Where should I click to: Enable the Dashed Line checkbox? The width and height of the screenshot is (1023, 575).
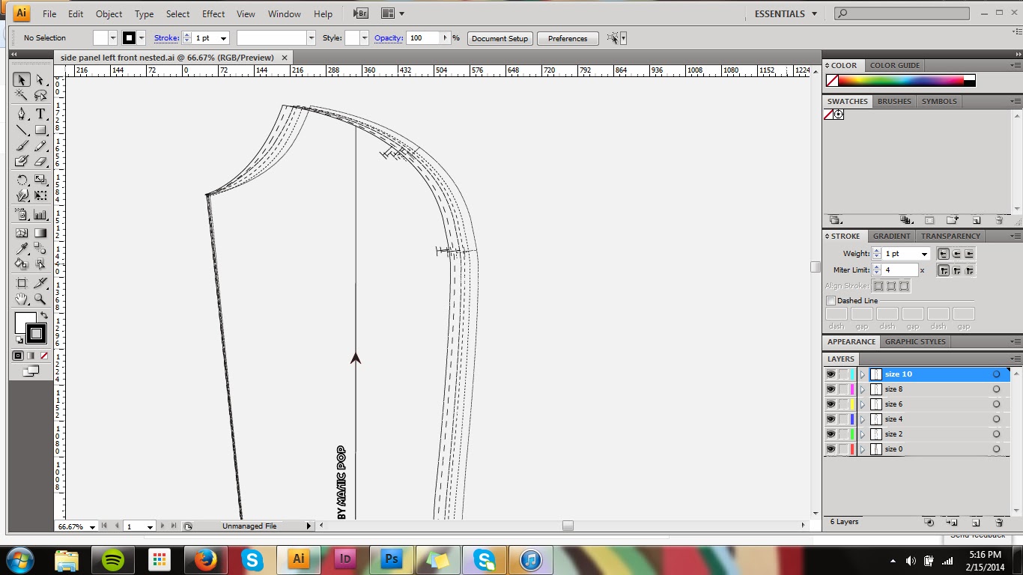[x=831, y=301]
